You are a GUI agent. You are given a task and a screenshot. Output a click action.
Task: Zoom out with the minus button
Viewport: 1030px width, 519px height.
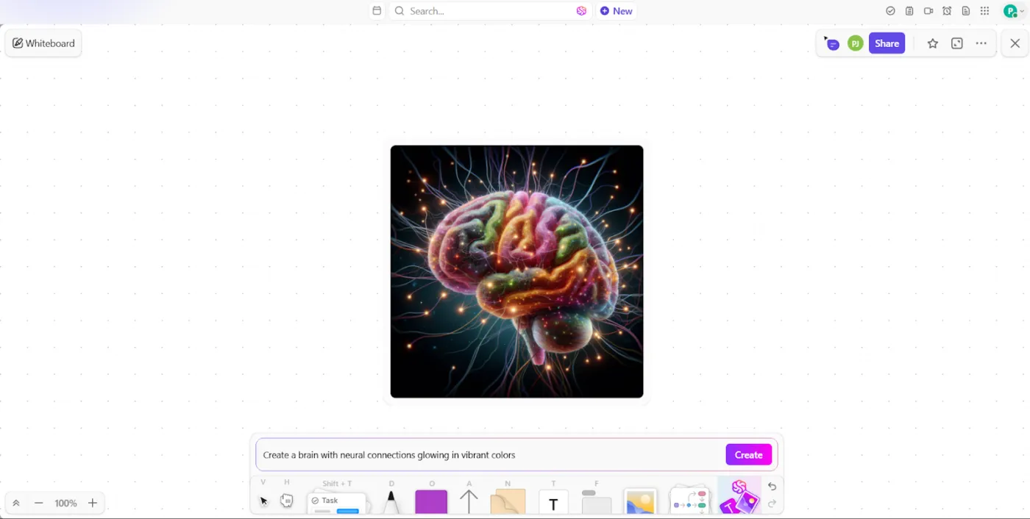tap(39, 503)
